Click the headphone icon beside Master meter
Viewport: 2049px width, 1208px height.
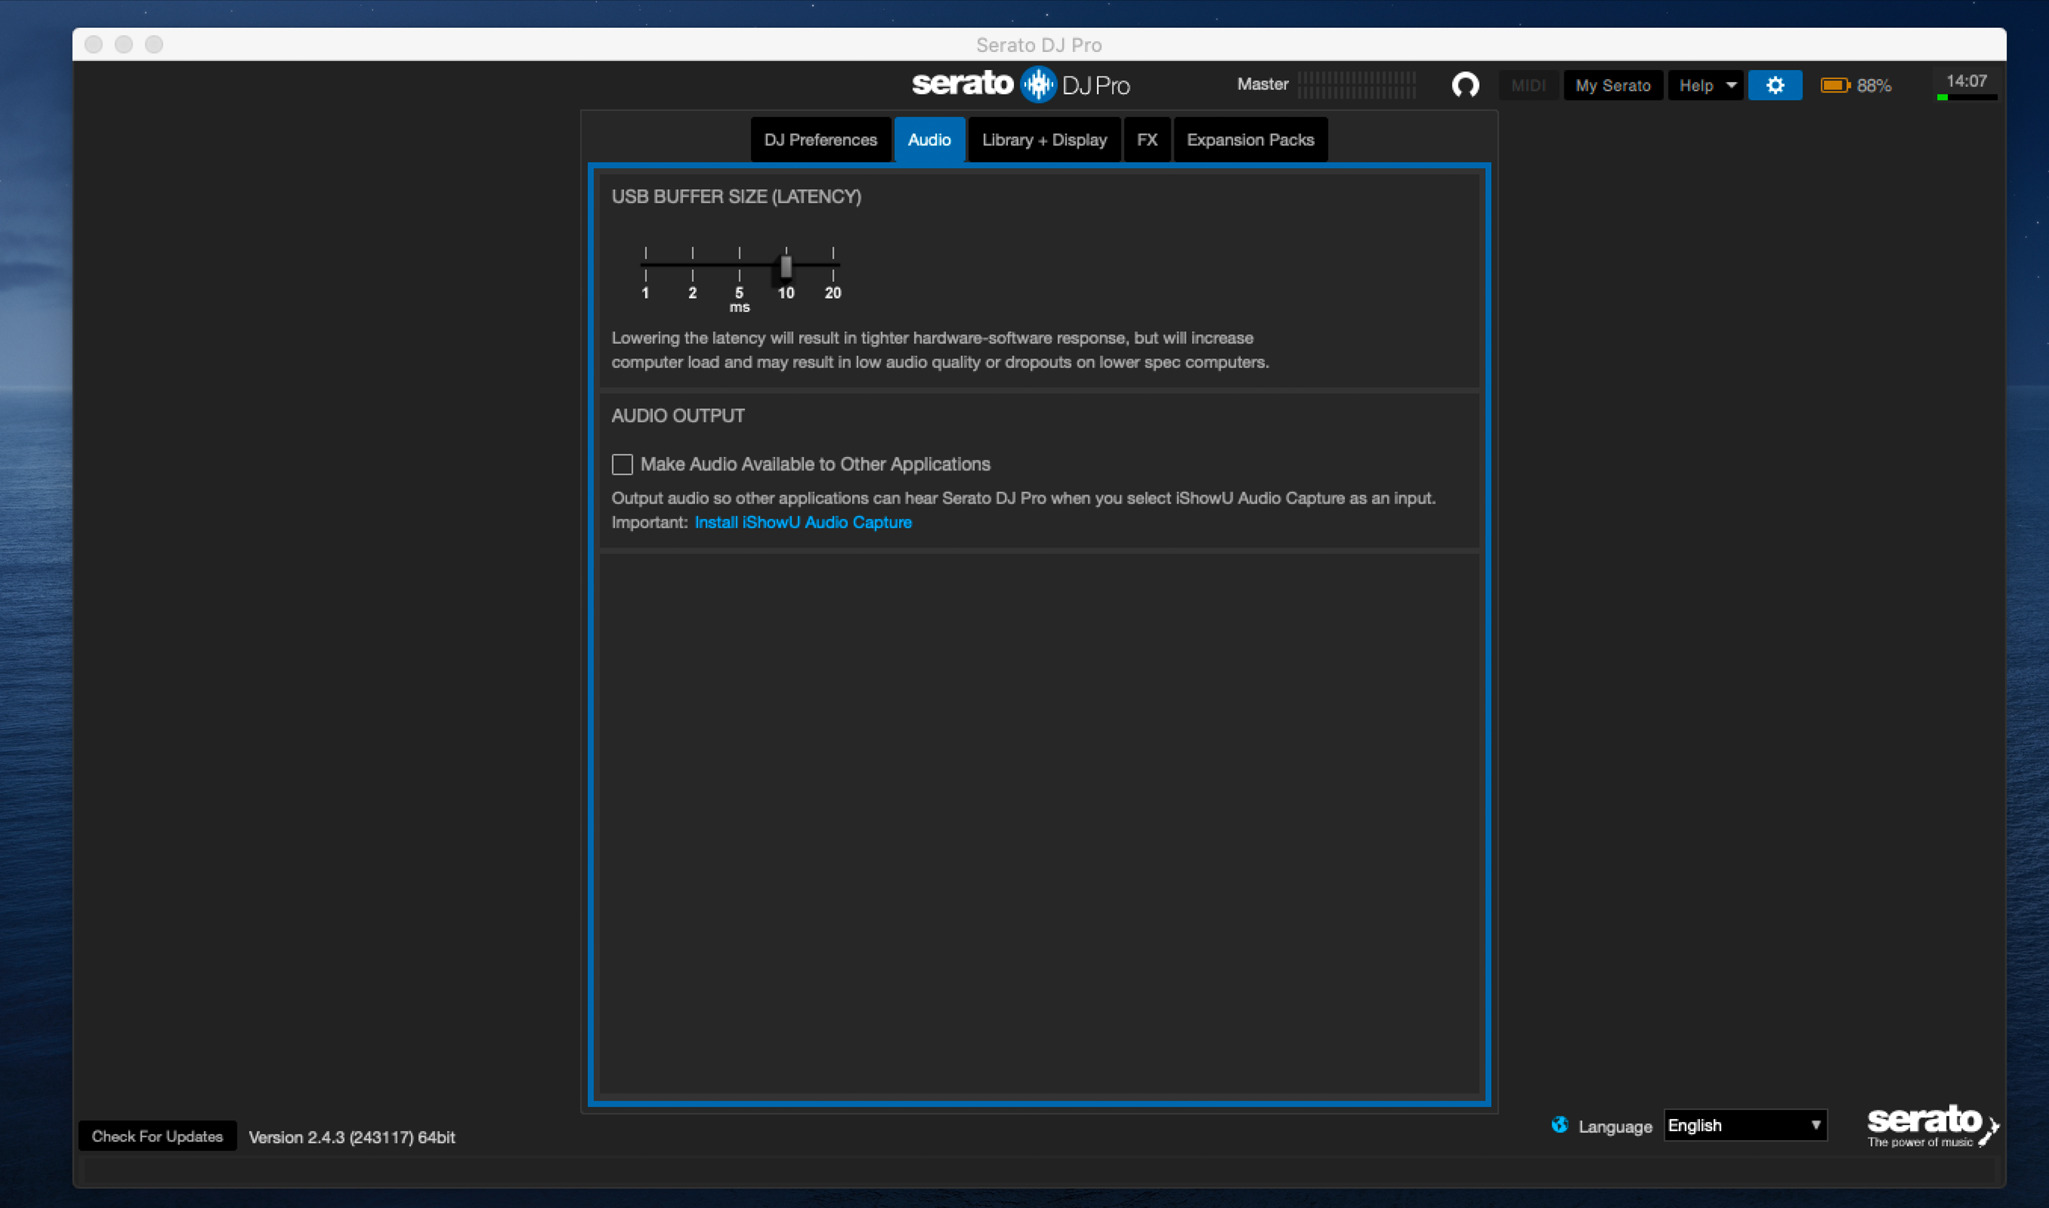pos(1465,85)
